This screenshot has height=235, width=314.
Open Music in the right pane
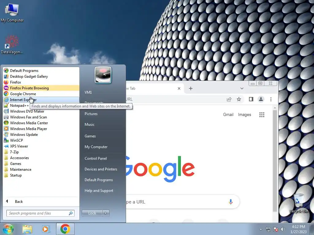coord(103,125)
